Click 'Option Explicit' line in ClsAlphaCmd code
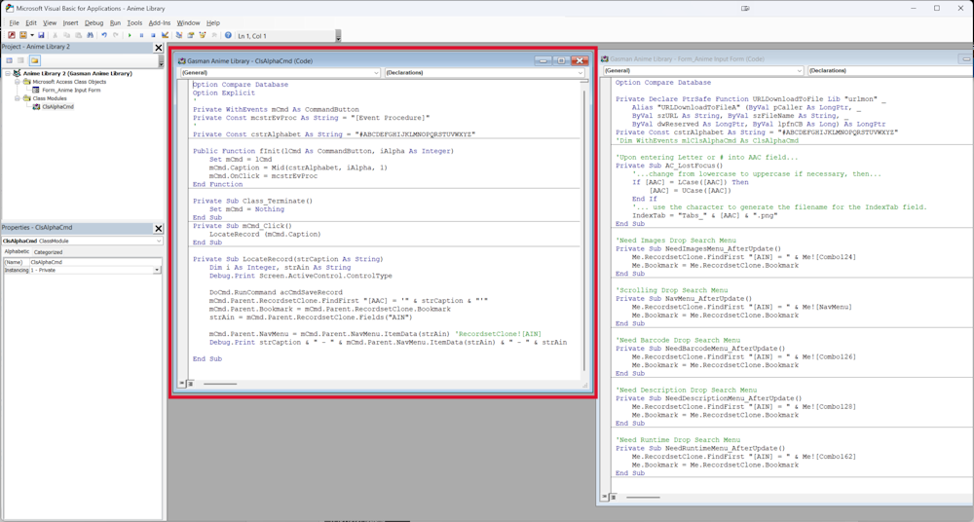The height and width of the screenshot is (522, 974). click(224, 93)
